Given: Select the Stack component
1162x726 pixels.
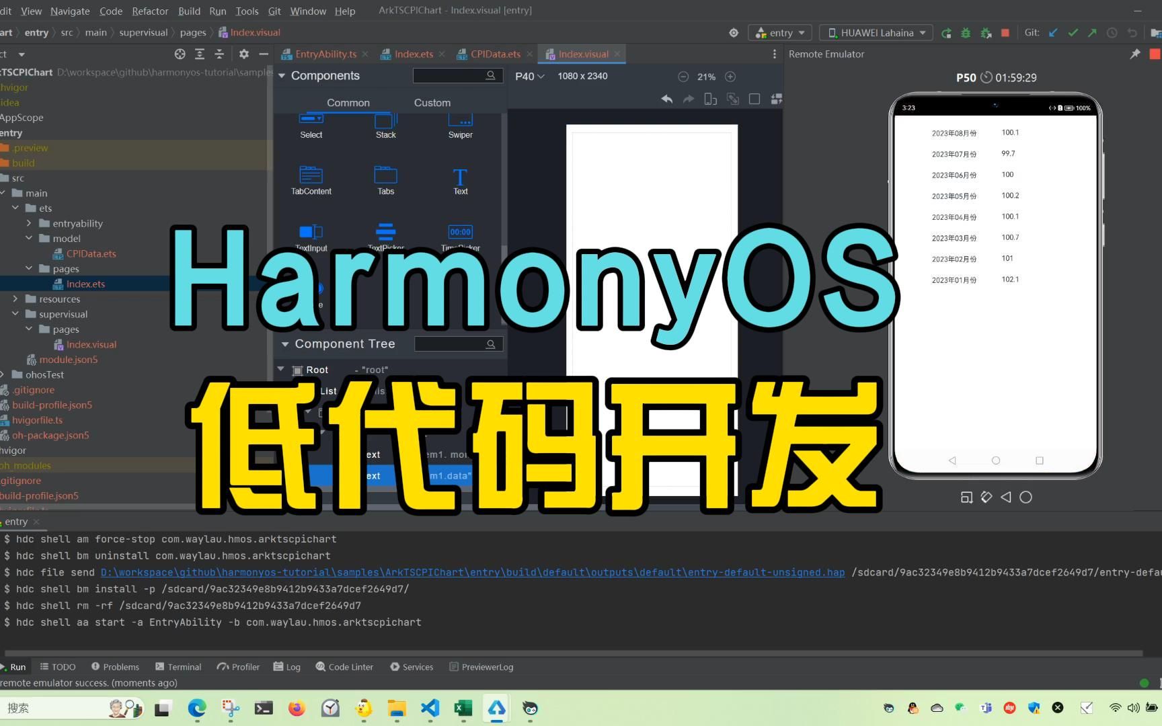Looking at the screenshot, I should [385, 126].
